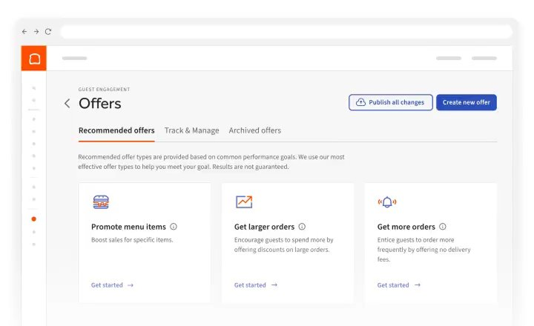Click the Publish all changes button
Image resolution: width=534 pixels, height=326 pixels.
point(391,102)
